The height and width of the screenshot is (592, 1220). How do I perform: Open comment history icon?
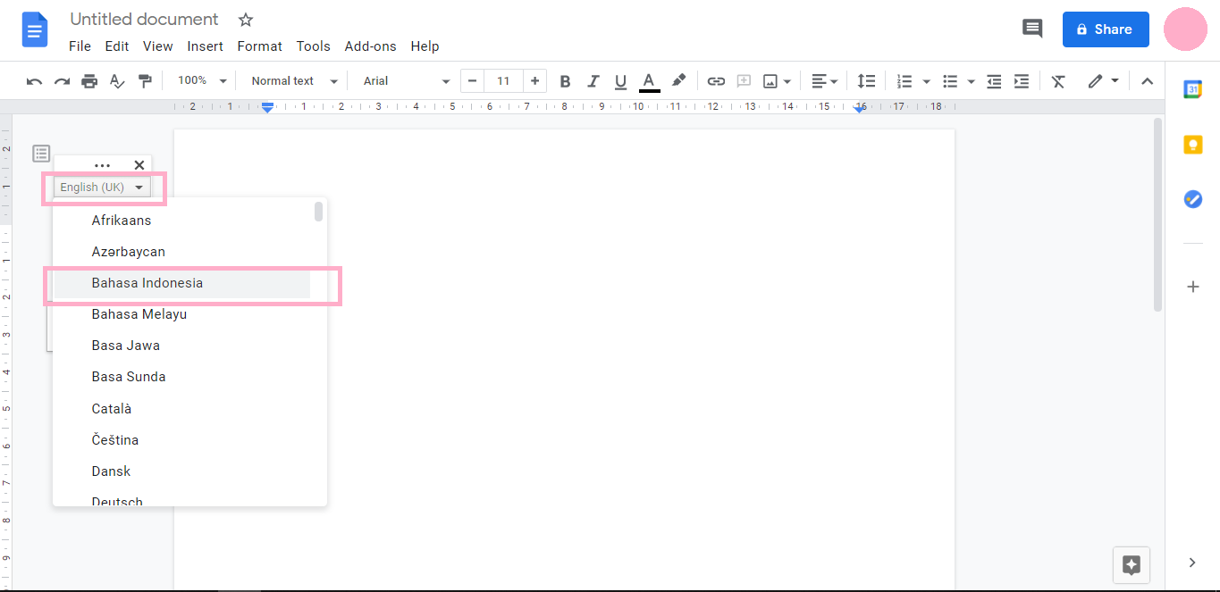pos(1032,29)
